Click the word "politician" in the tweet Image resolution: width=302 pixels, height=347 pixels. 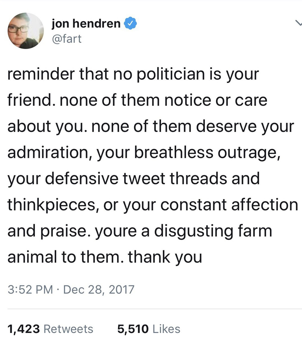point(170,75)
